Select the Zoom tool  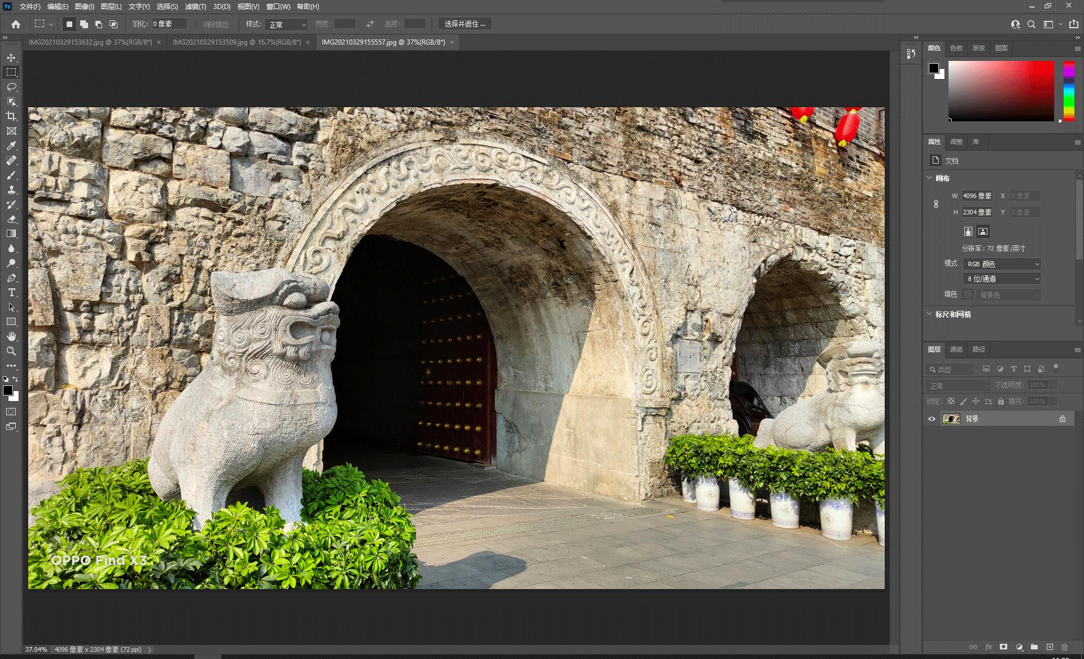(x=11, y=351)
